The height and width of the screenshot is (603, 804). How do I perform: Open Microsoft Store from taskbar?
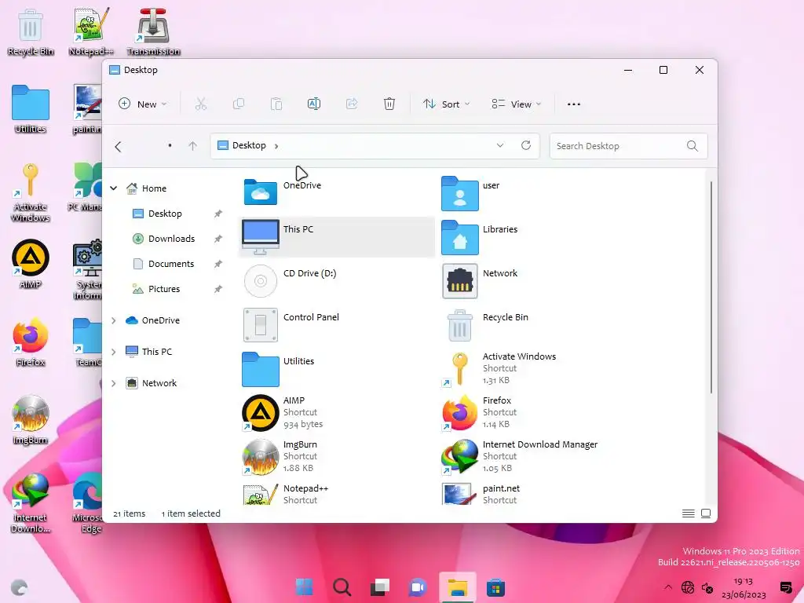click(x=495, y=587)
